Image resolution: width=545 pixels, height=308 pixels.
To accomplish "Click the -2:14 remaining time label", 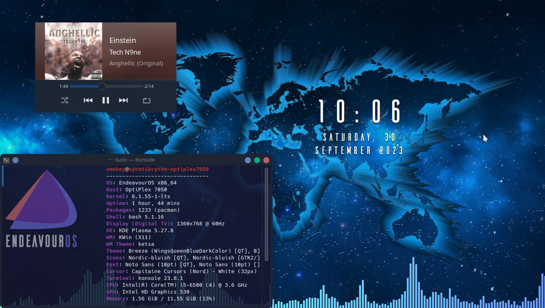I will point(149,86).
